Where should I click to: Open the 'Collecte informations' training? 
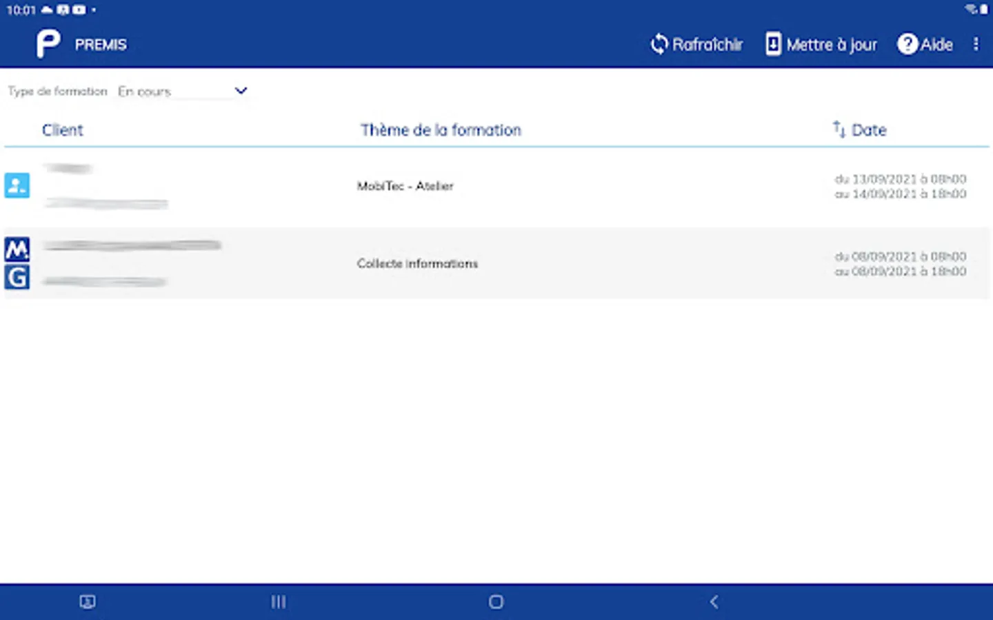417,263
